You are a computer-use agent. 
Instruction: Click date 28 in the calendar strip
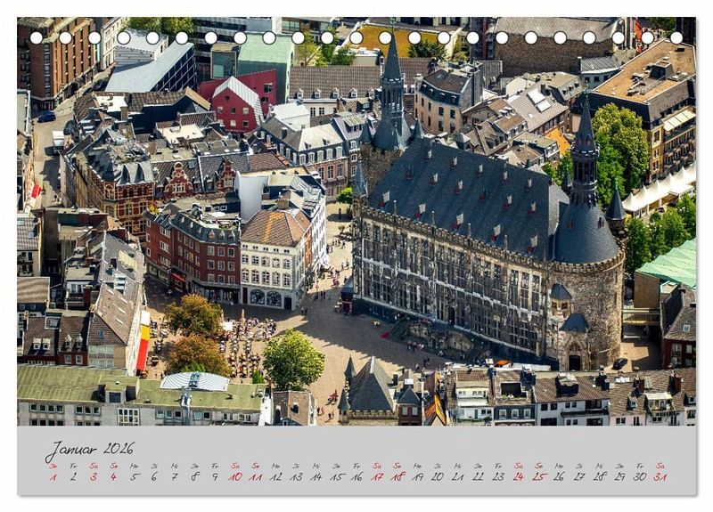point(599,477)
